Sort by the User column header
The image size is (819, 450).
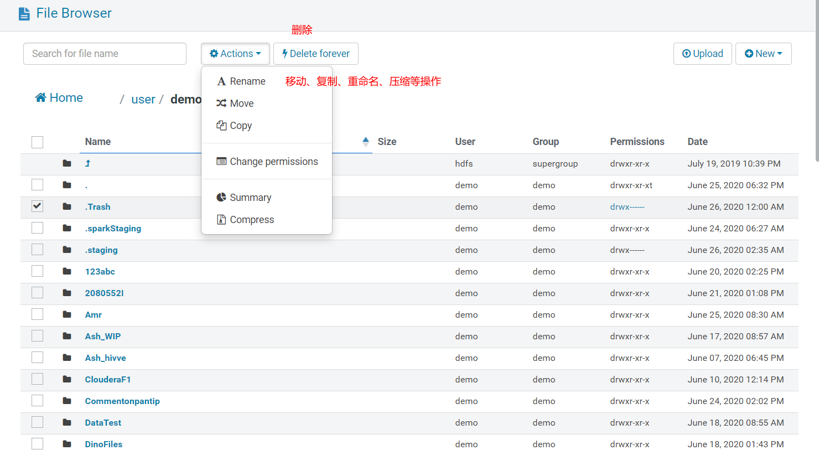pyautogui.click(x=465, y=142)
